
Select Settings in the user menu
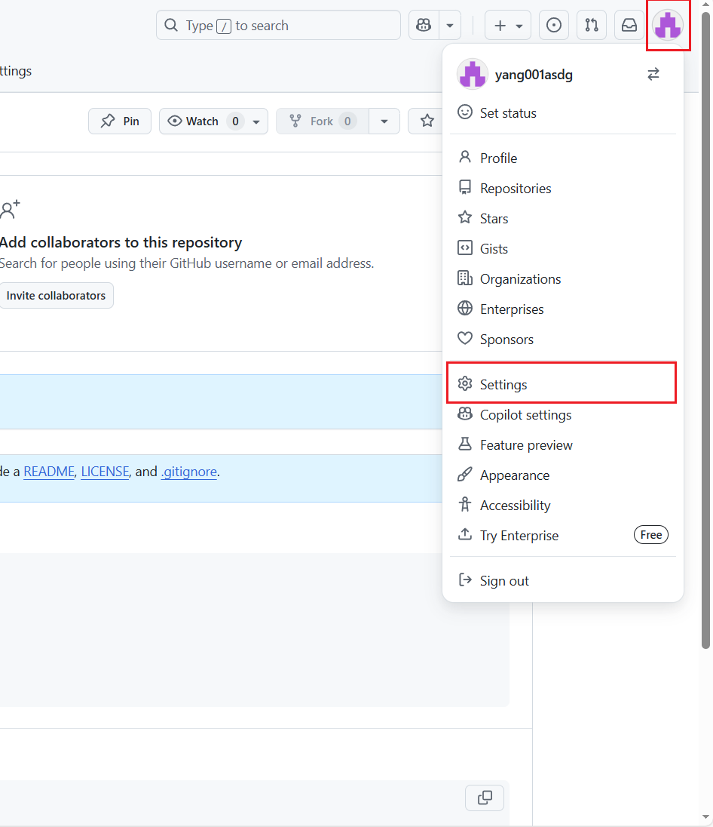562,385
